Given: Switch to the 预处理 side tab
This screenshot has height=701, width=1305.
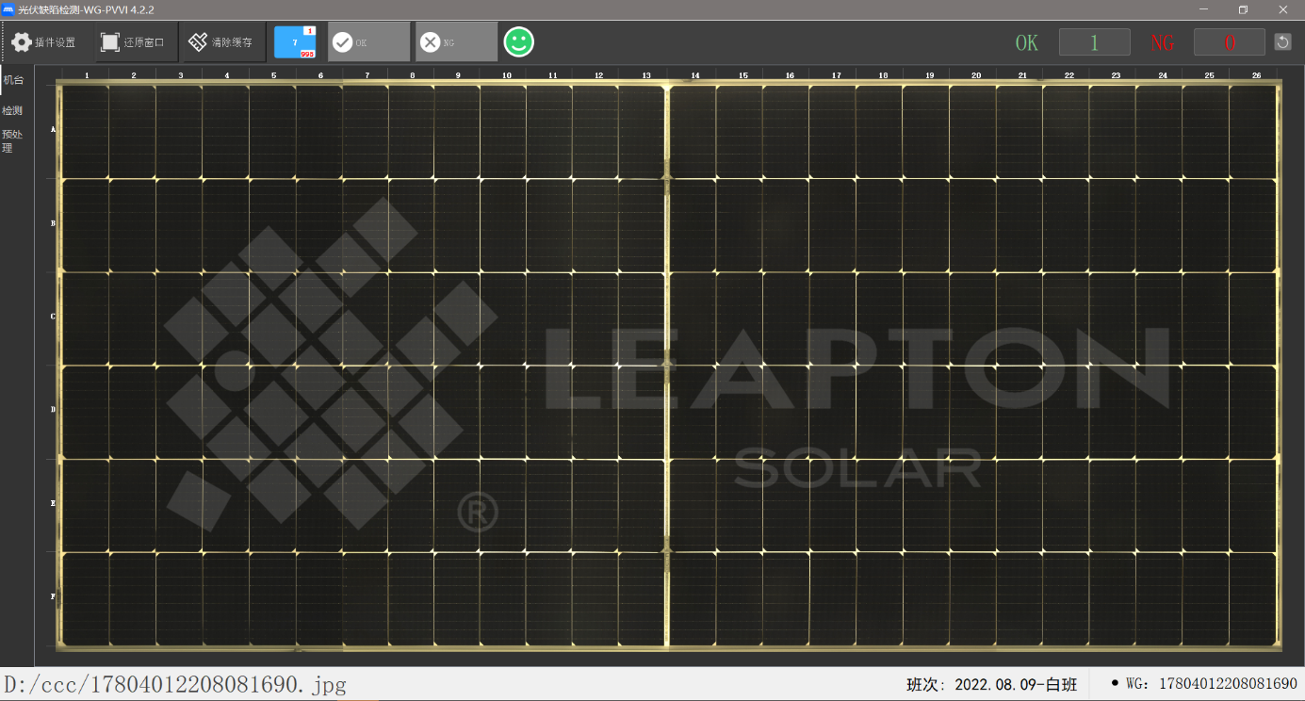Looking at the screenshot, I should tap(13, 140).
